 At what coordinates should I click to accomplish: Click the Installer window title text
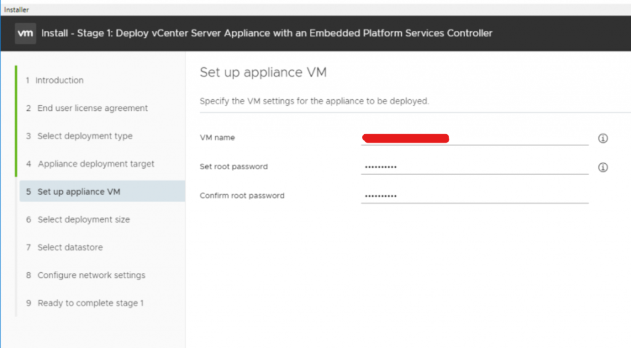(x=17, y=10)
